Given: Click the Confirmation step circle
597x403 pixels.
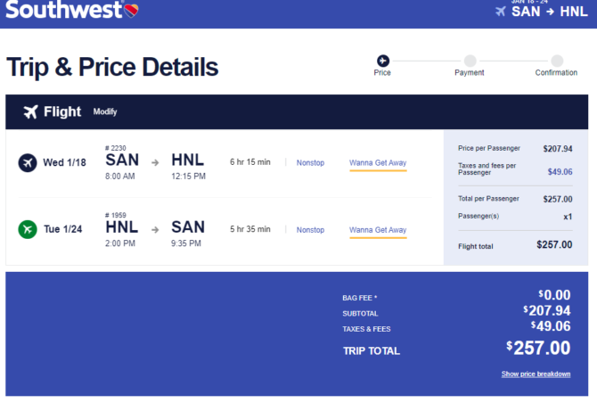Looking at the screenshot, I should click(x=557, y=61).
